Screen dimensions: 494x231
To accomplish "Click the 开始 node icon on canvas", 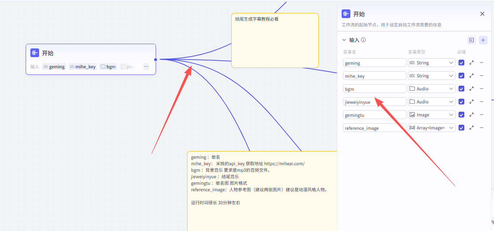I will [x=35, y=53].
